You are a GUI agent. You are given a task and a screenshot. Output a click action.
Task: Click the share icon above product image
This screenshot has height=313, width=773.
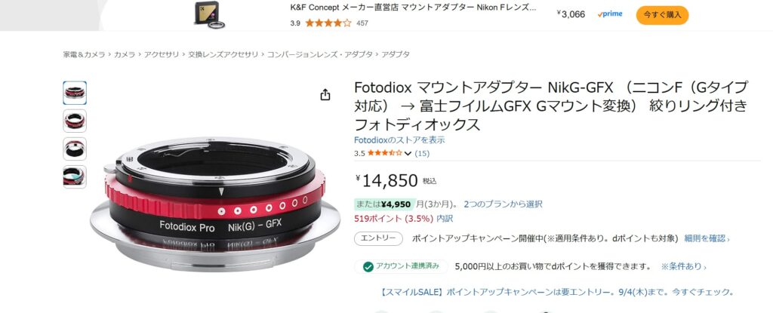325,94
